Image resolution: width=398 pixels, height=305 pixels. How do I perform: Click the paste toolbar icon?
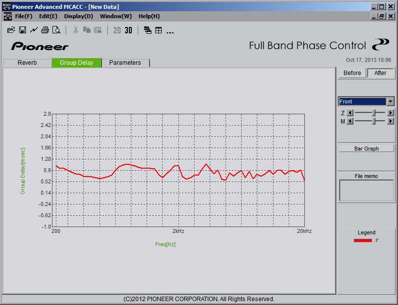click(98, 30)
